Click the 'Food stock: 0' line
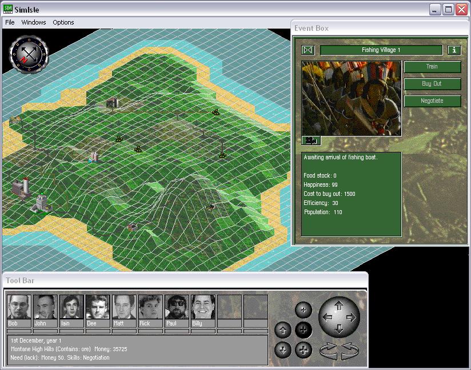This screenshot has width=471, height=370. pyautogui.click(x=320, y=175)
